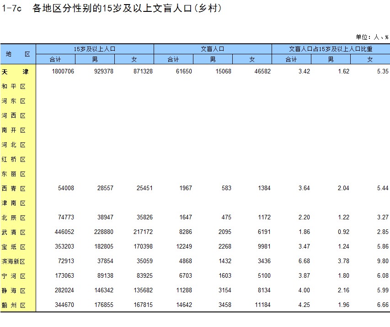Click the cell with value 344670
390x327 pixels.
pyautogui.click(x=64, y=305)
